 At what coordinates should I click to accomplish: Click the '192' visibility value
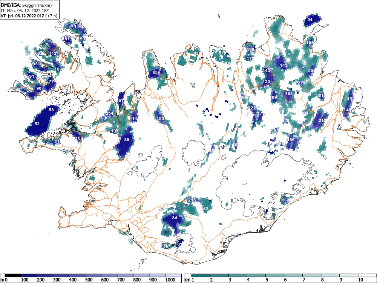115,131
